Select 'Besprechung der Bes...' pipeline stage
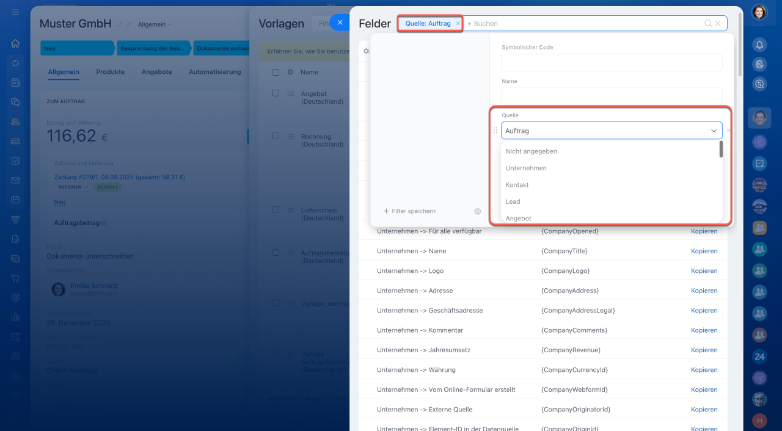 154,48
